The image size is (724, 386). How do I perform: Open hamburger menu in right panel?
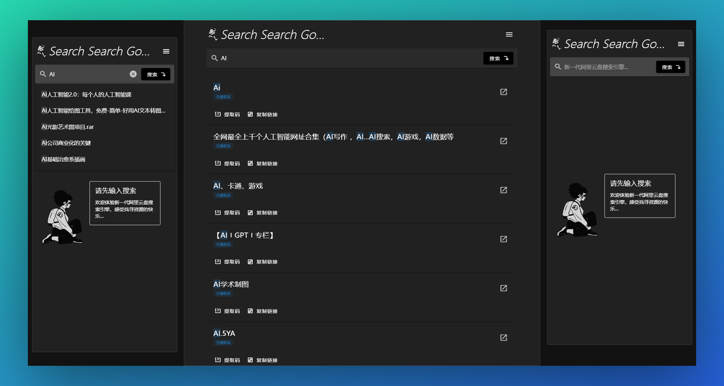tap(681, 44)
